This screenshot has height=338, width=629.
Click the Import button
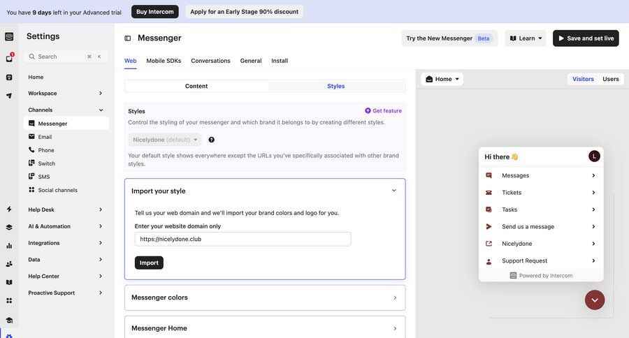tap(149, 263)
